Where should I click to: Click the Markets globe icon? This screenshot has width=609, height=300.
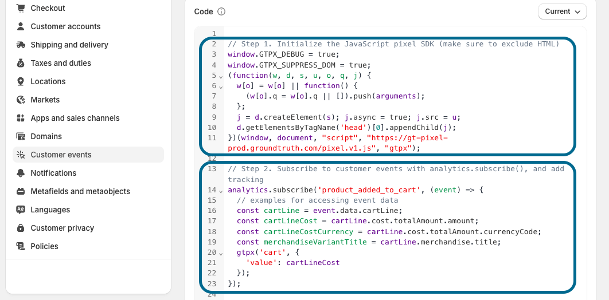tap(21, 100)
